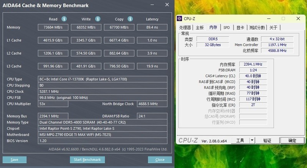This screenshot has width=307, height=168.
Task: Click the L1 Cache Copy value 6677.4 GB/s
Action: point(119,40)
